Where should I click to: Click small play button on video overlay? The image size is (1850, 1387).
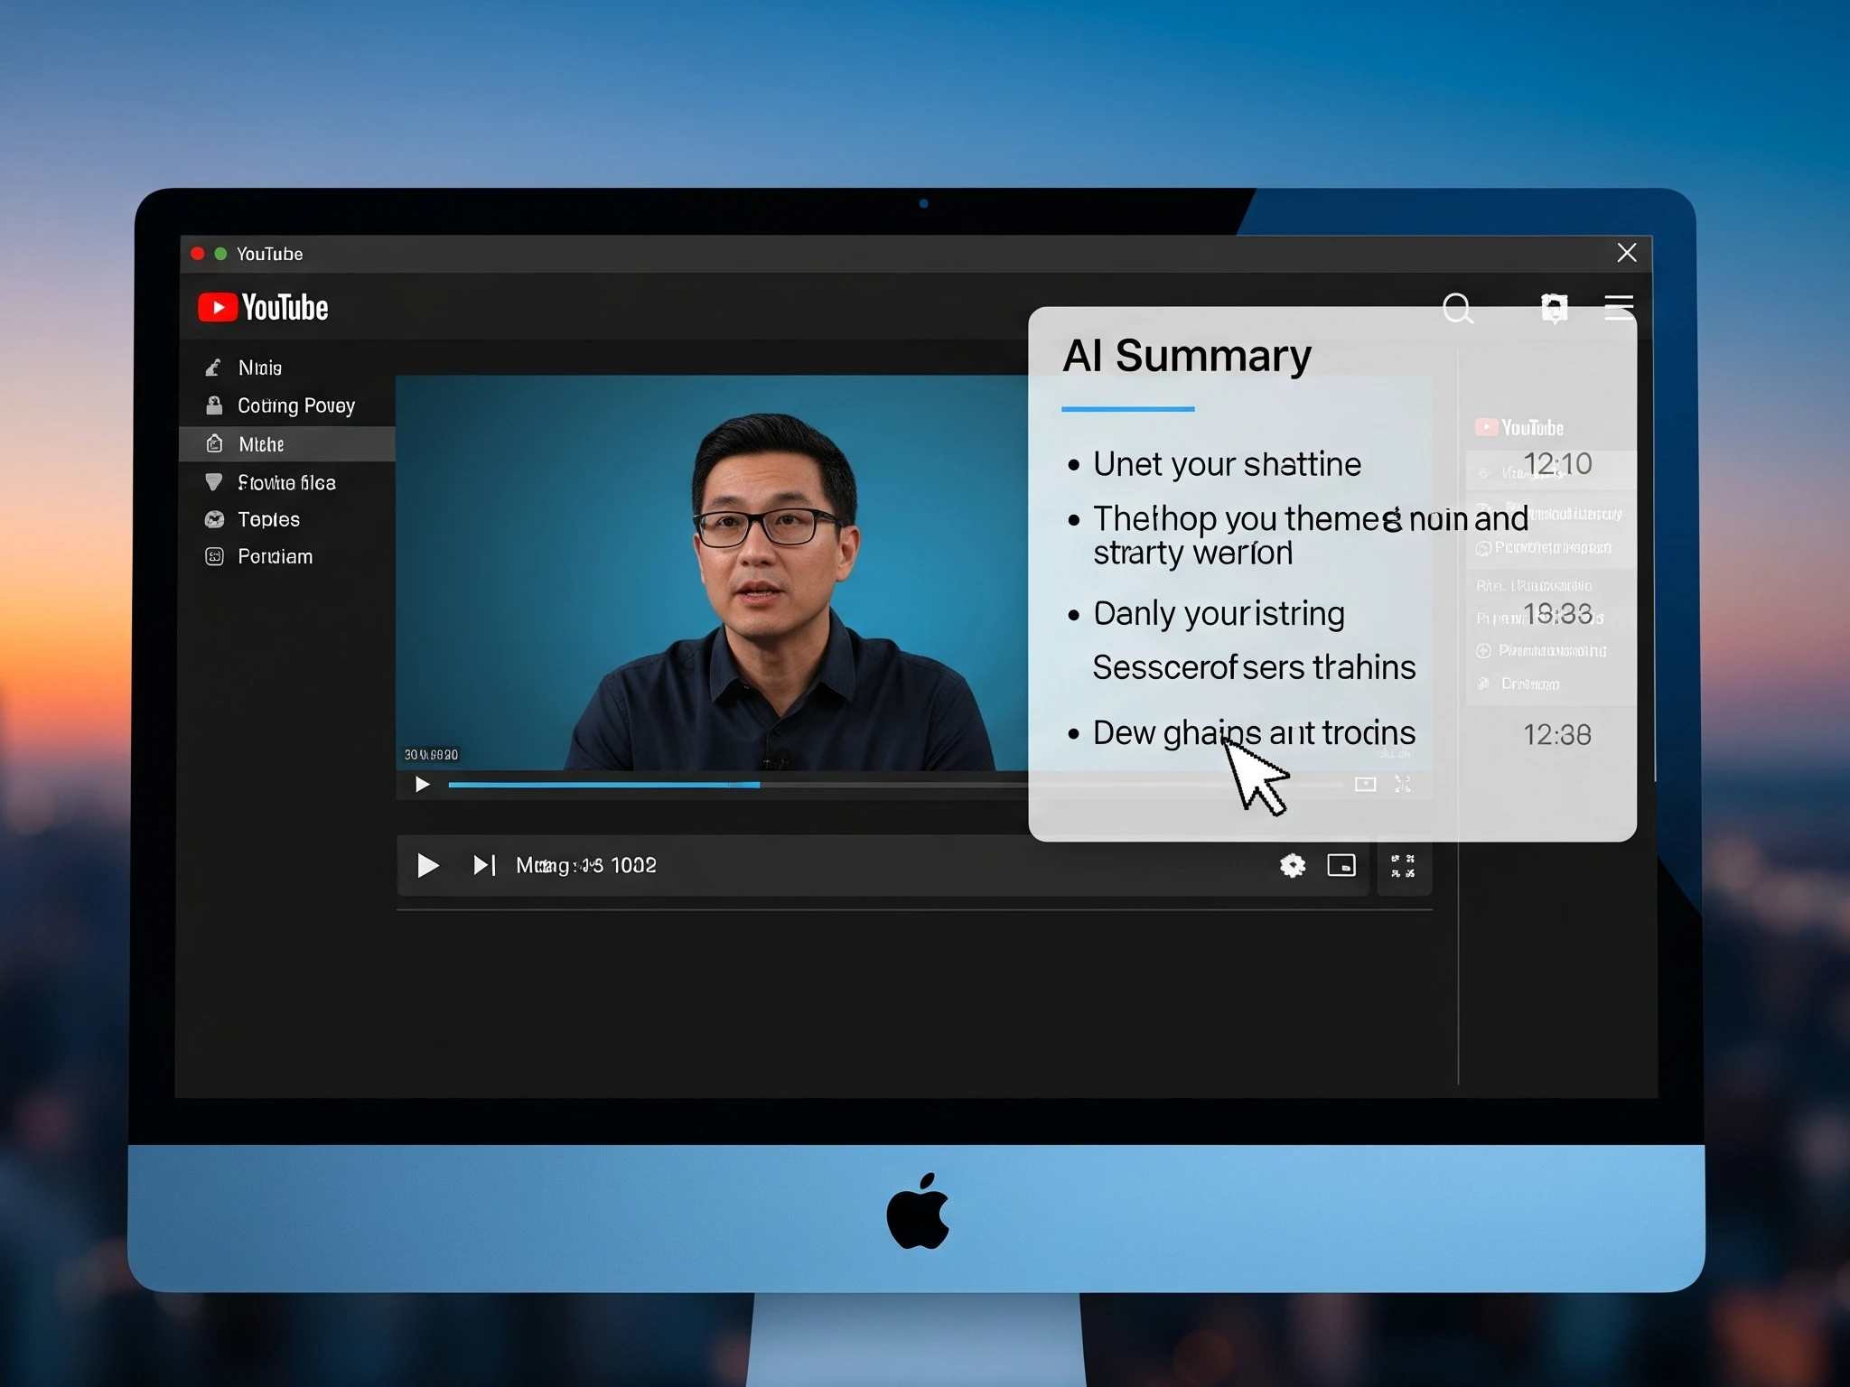422,784
